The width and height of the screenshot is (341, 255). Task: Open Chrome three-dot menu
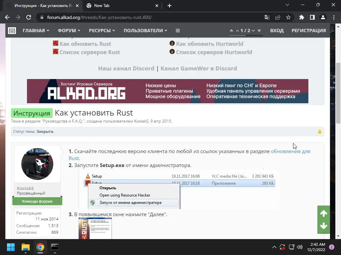point(334,17)
